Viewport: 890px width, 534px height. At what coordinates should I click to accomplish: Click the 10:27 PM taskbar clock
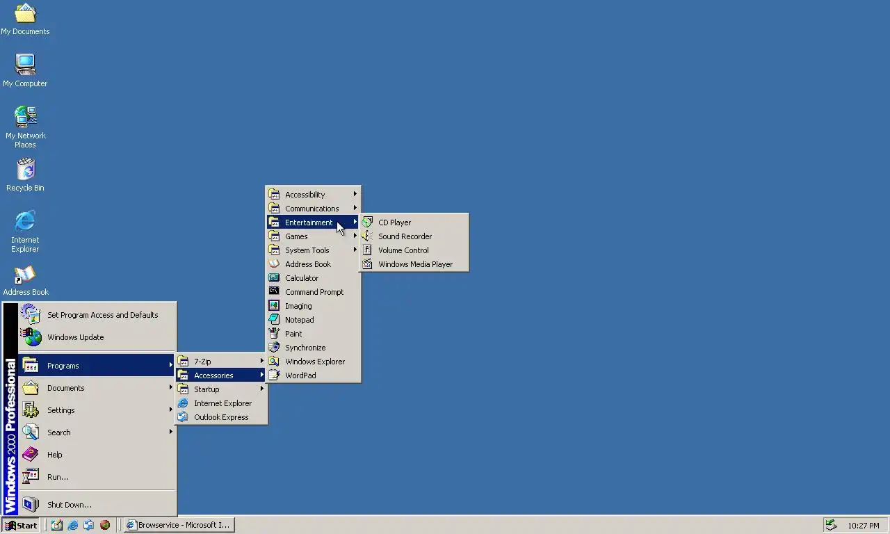864,526
